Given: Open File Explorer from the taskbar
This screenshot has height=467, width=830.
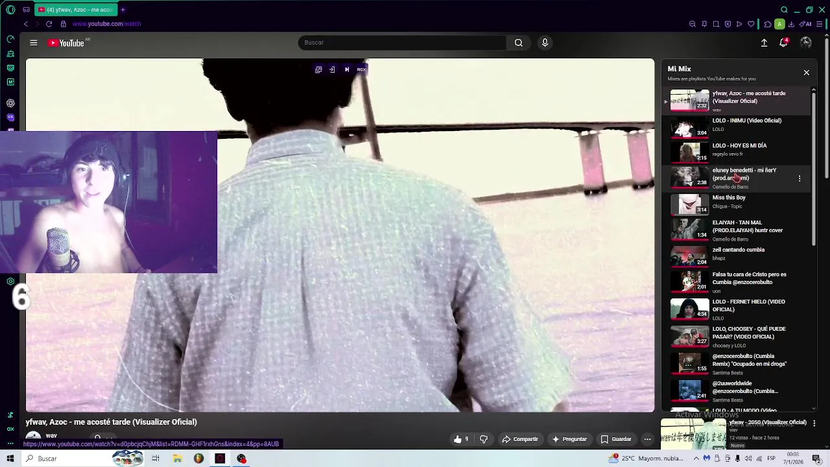Looking at the screenshot, I should tap(177, 459).
